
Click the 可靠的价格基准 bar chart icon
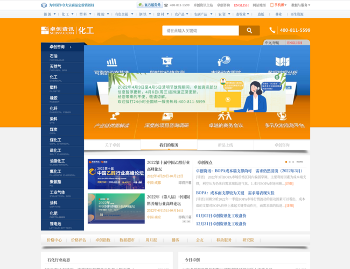(x=112, y=62)
